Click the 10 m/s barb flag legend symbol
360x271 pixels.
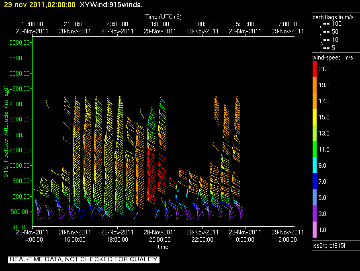[x=317, y=41]
